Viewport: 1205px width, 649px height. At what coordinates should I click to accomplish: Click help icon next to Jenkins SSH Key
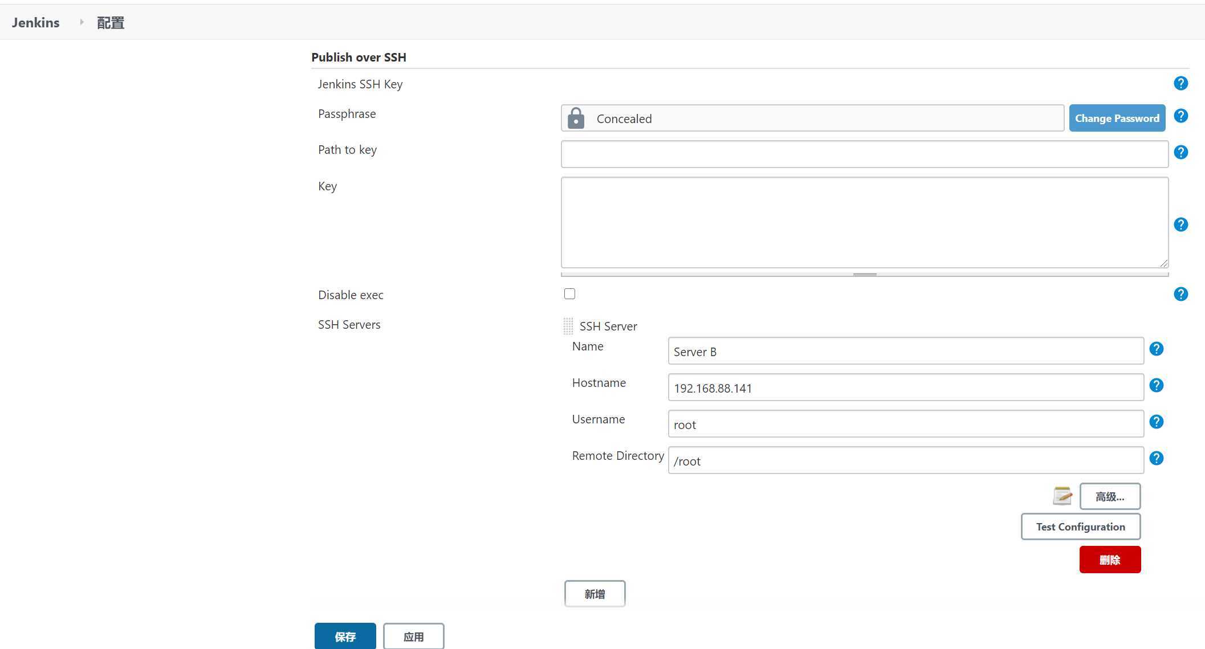click(1180, 84)
